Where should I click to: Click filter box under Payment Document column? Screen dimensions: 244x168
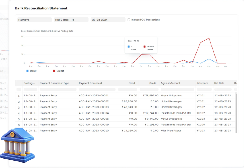coord(97,89)
